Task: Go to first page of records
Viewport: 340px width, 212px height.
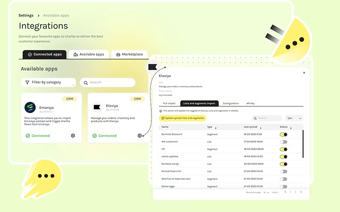Action: coord(285,192)
